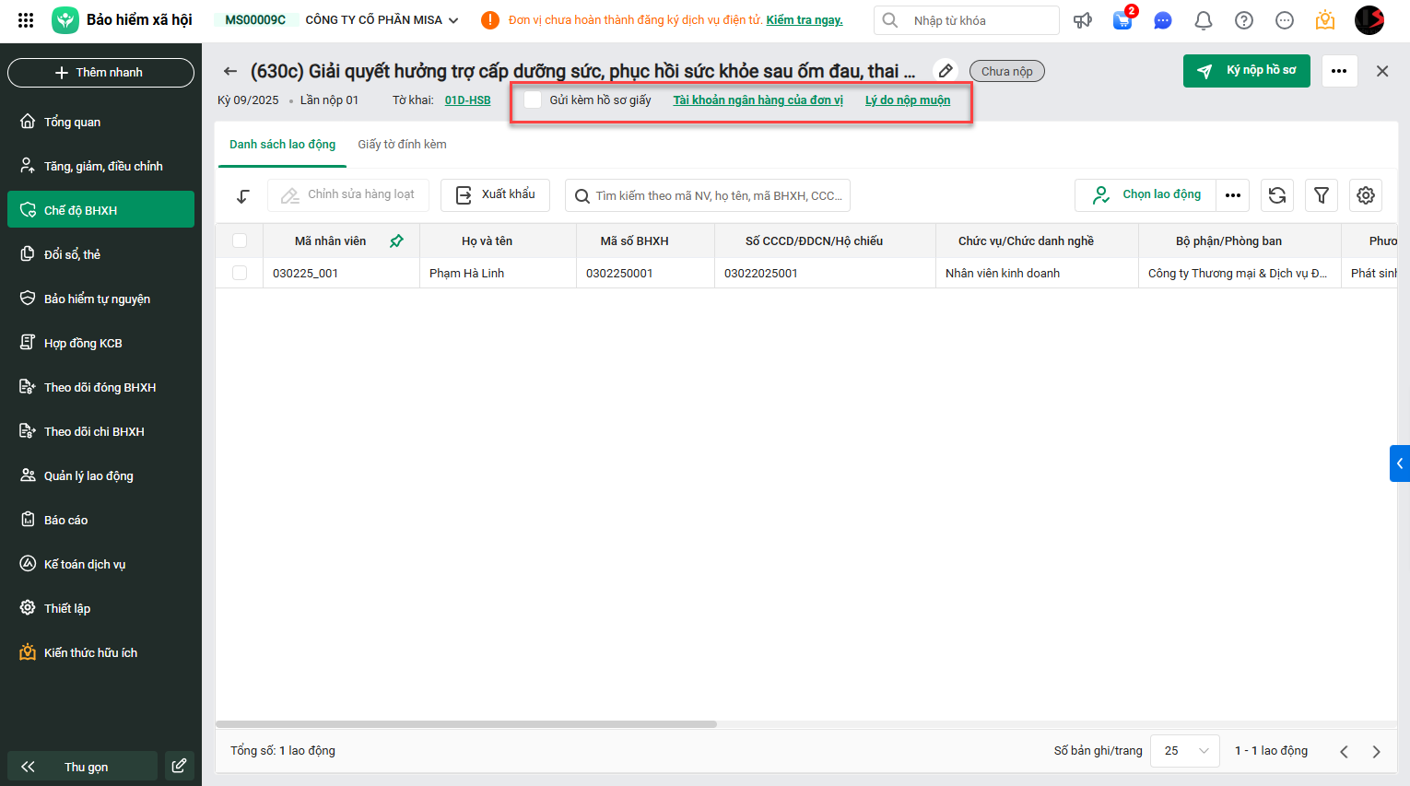Go back with the left arrow
The height and width of the screenshot is (786, 1410).
(230, 71)
